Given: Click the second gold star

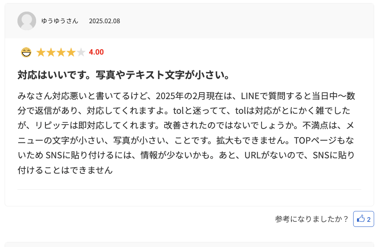Looking at the screenshot, I should [51, 52].
